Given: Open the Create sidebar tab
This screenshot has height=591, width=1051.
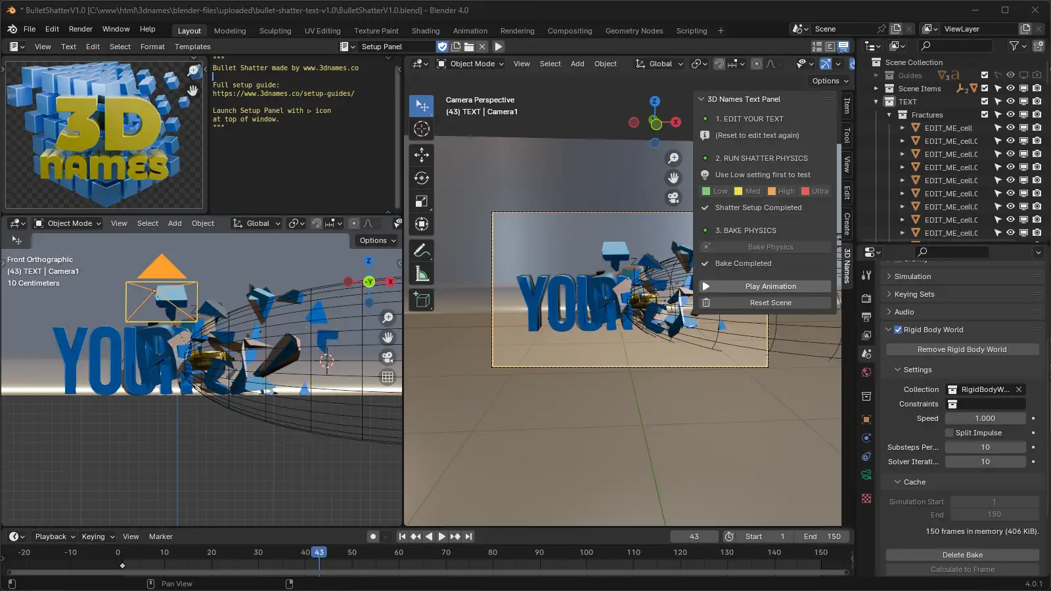Looking at the screenshot, I should point(847,224).
